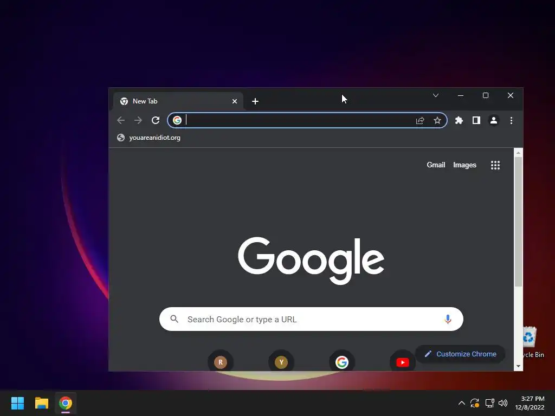
Task: Open the Chrome profile avatar menu
Action: point(494,120)
